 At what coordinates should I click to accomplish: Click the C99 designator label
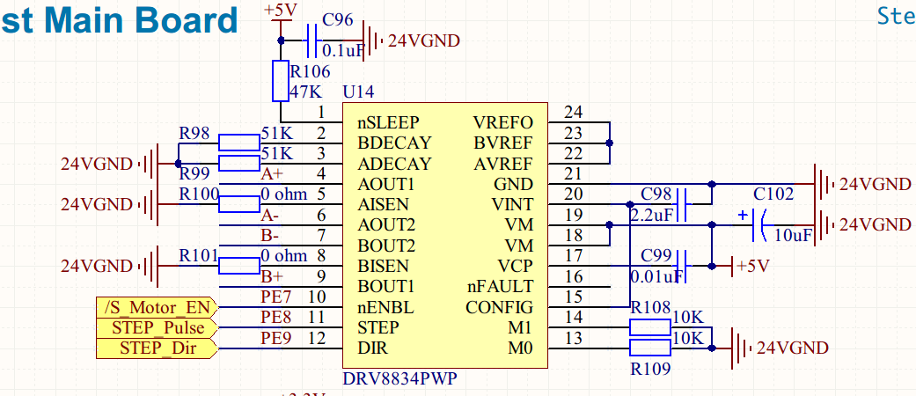pos(656,255)
